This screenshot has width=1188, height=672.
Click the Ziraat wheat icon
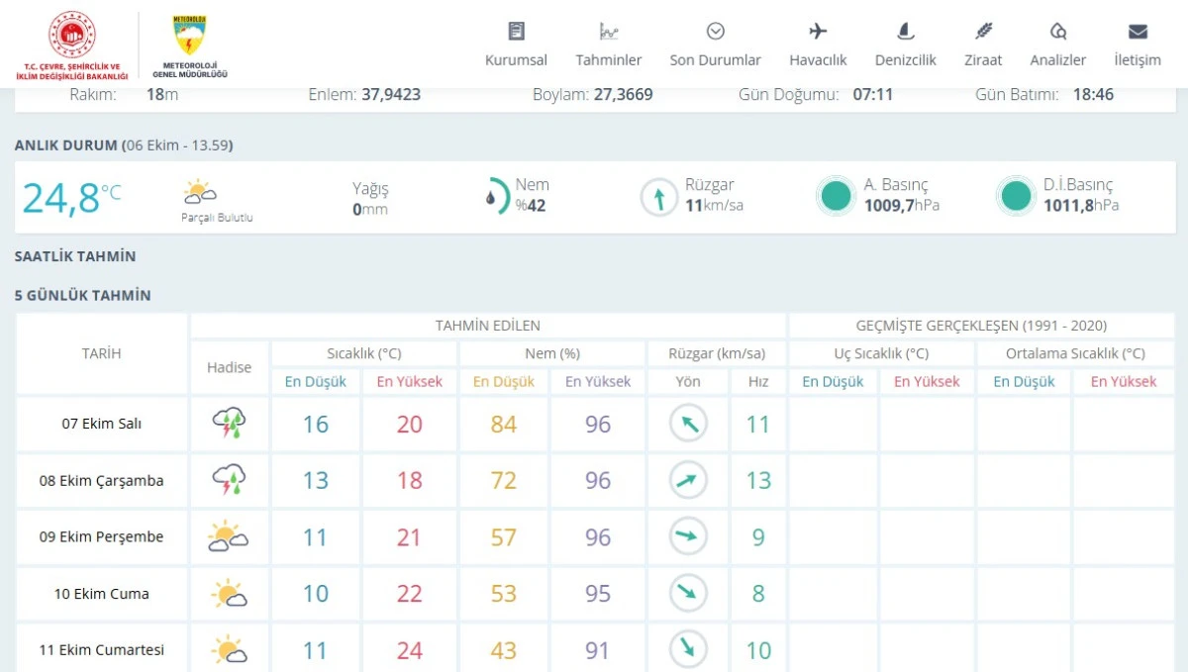983,31
